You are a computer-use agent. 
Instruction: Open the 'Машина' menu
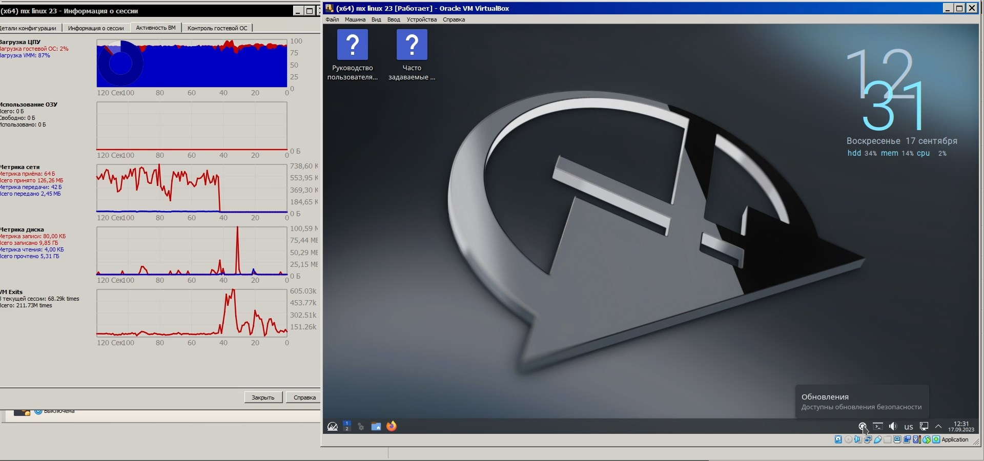[355, 19]
